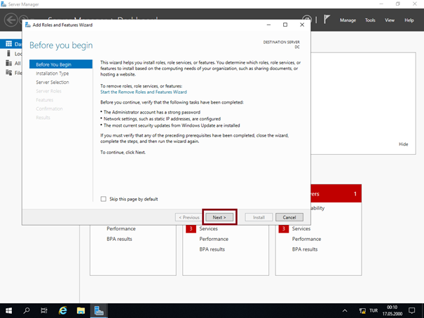Screen dimensions: 424x318
Task: Open Action Center notifications icon
Action: click(411, 311)
